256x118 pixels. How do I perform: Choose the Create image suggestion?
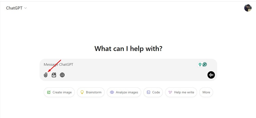tap(59, 92)
